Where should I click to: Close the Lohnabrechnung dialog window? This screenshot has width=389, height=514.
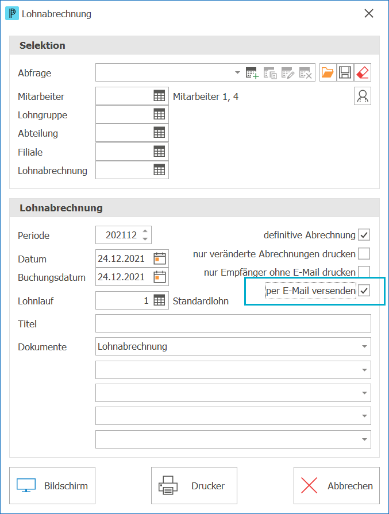point(369,13)
